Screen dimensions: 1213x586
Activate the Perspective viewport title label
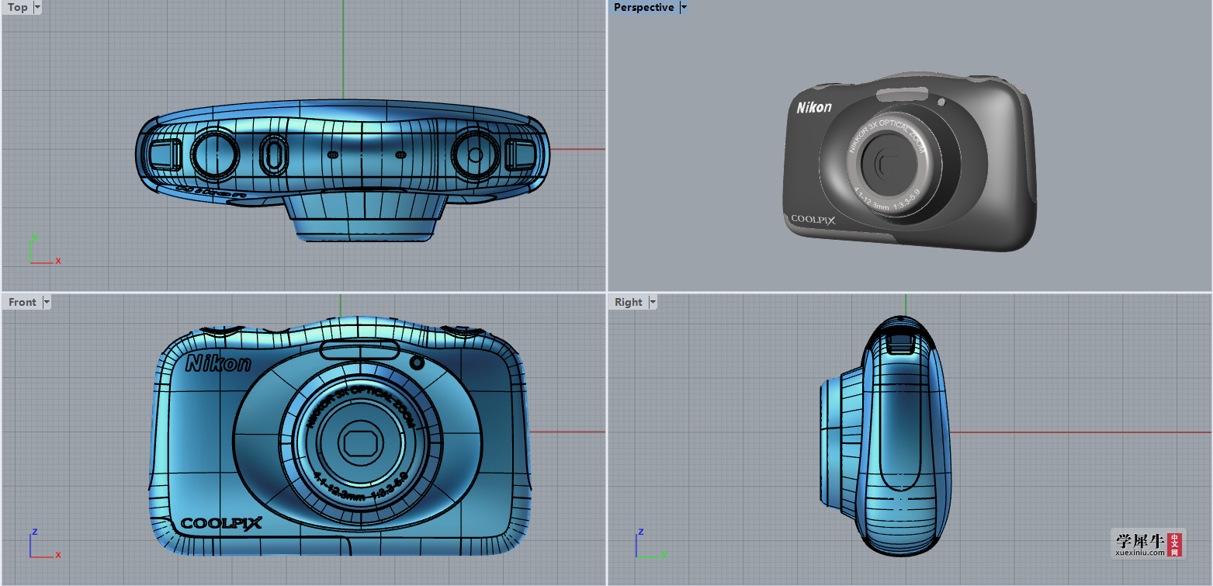tap(643, 7)
